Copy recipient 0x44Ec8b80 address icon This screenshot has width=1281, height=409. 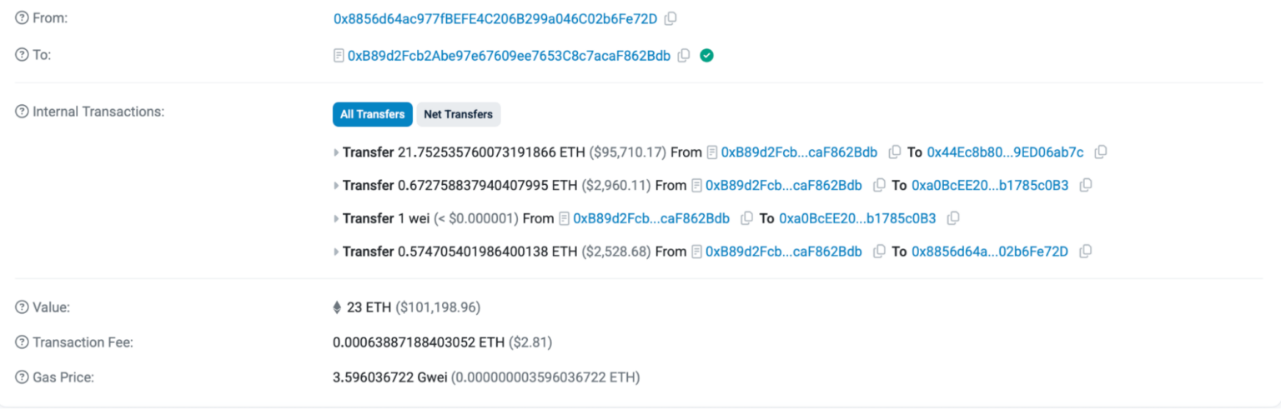tap(1101, 152)
